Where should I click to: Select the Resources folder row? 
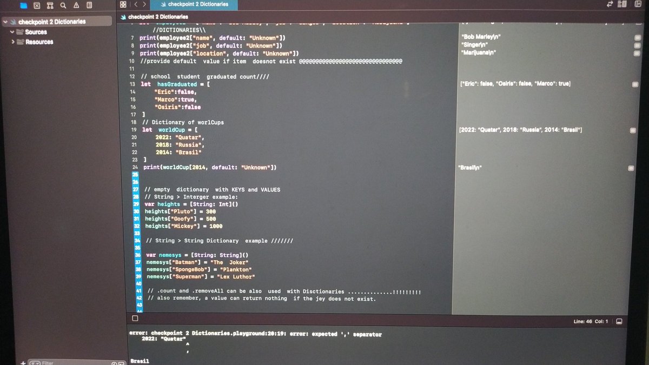click(x=36, y=42)
